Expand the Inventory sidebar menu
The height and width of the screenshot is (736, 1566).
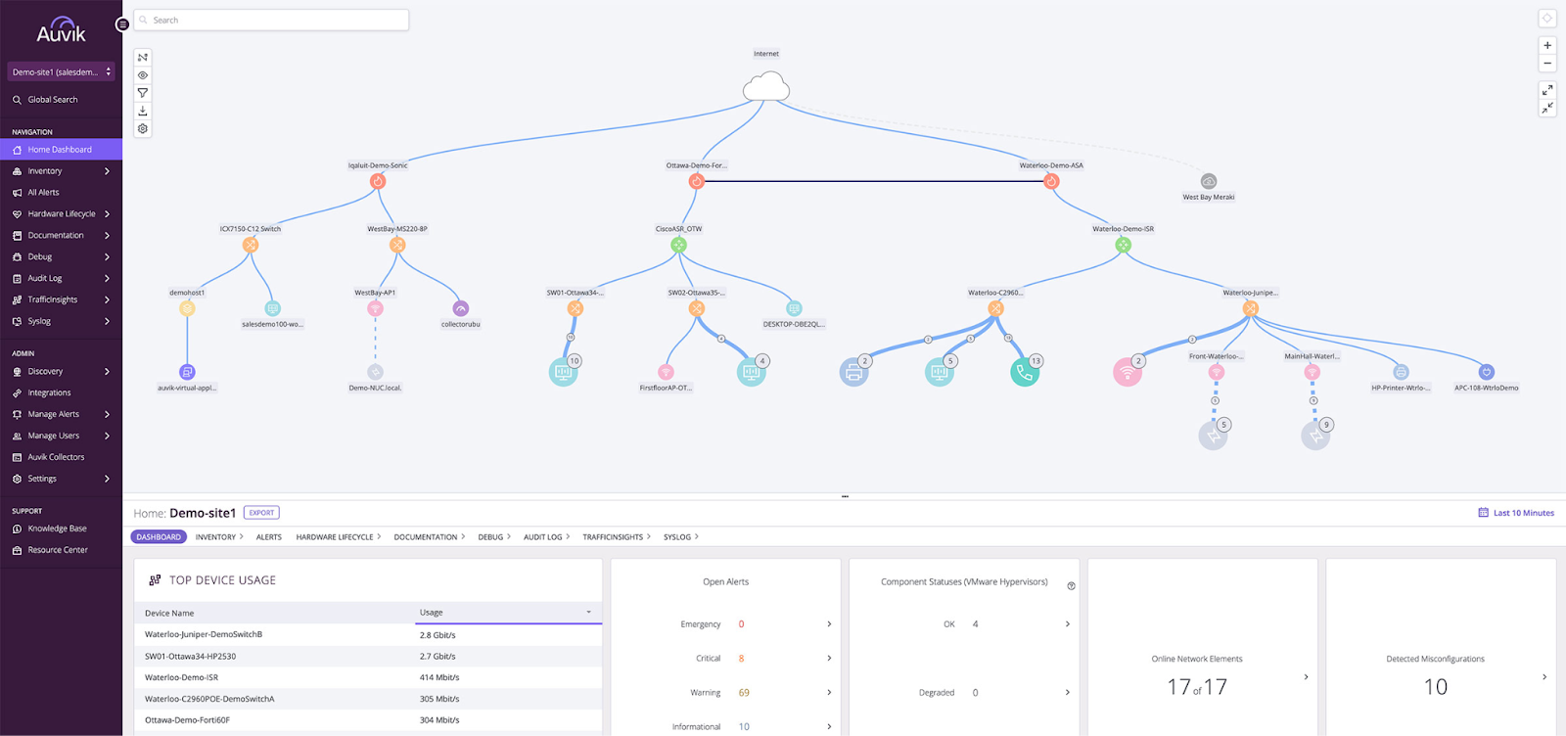pyautogui.click(x=61, y=171)
